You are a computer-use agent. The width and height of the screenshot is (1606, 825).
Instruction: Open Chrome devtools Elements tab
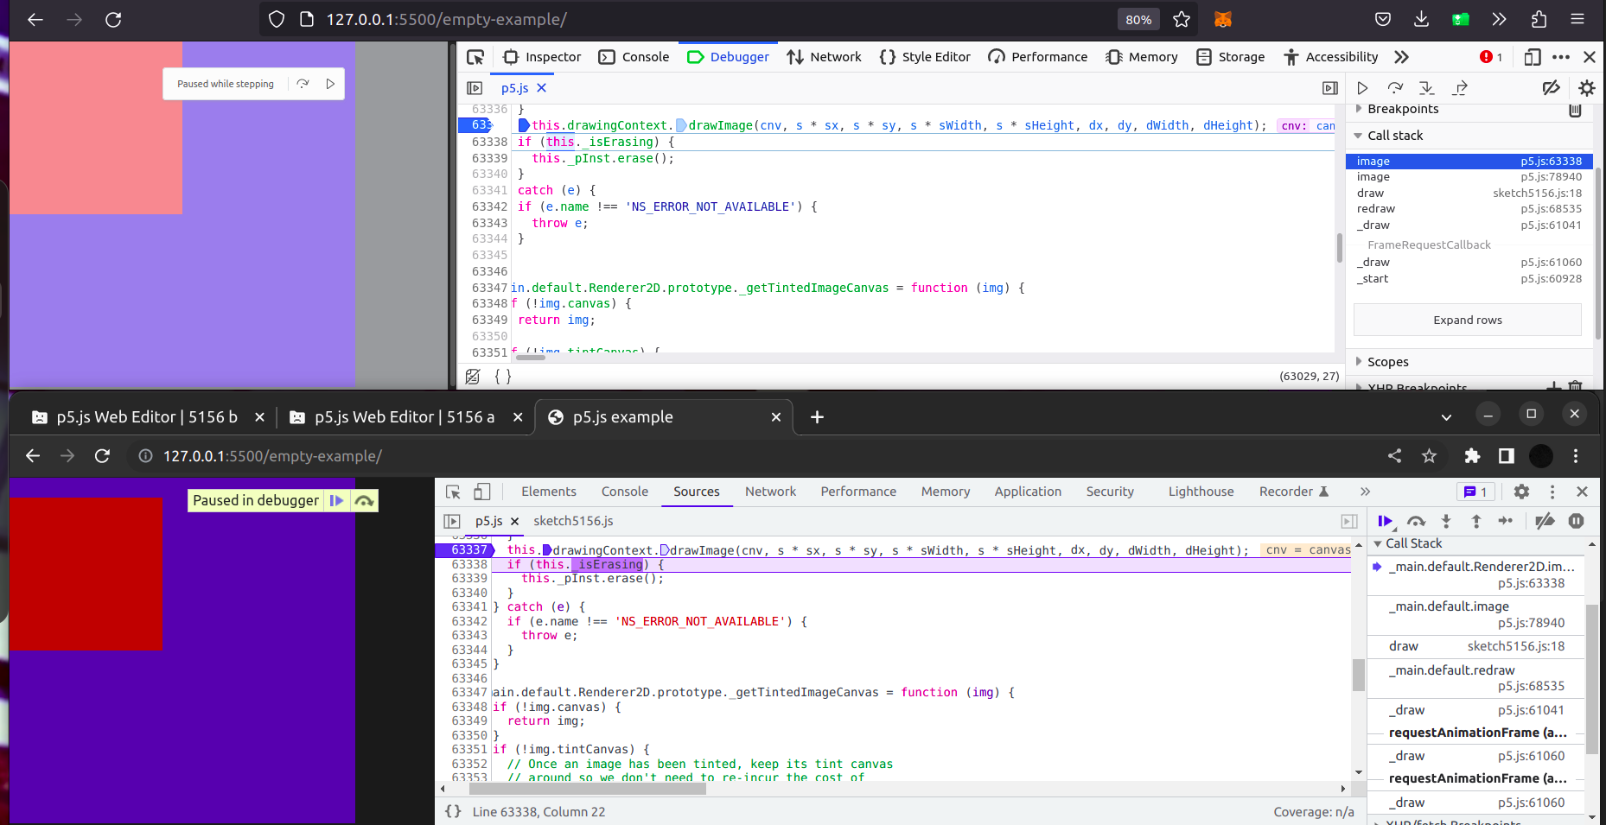pos(549,492)
